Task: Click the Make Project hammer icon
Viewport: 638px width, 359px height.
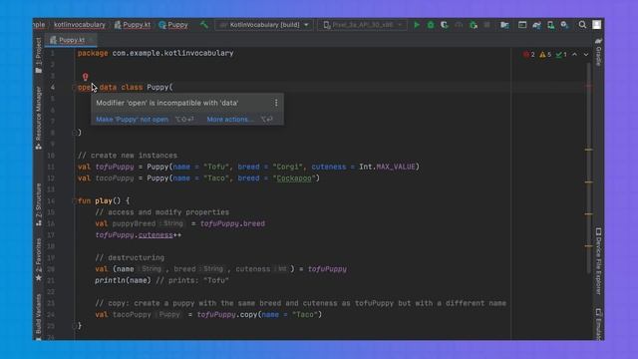Action: click(x=203, y=25)
